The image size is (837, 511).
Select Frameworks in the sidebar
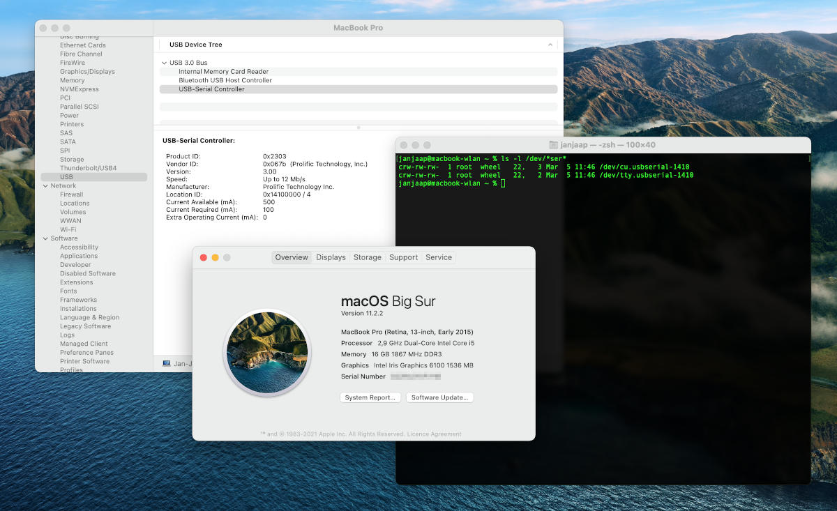(x=79, y=300)
